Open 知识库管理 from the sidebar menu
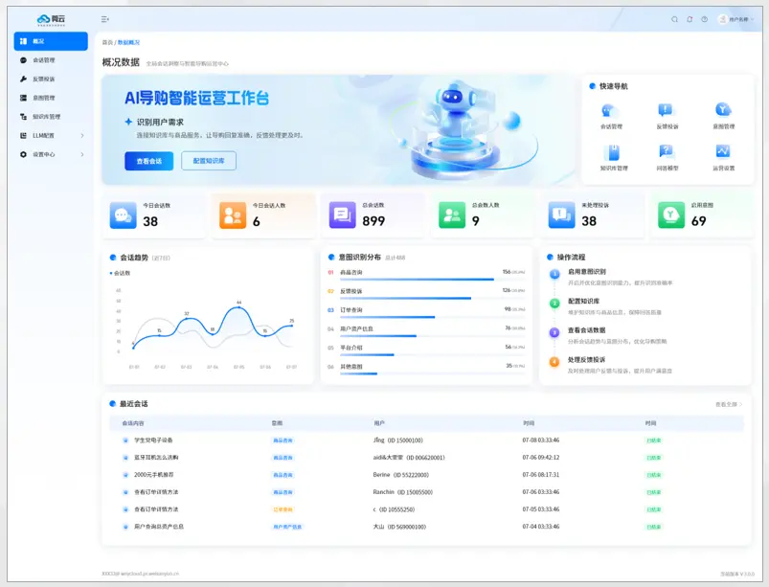Screen dimensions: 769x587 (51, 117)
